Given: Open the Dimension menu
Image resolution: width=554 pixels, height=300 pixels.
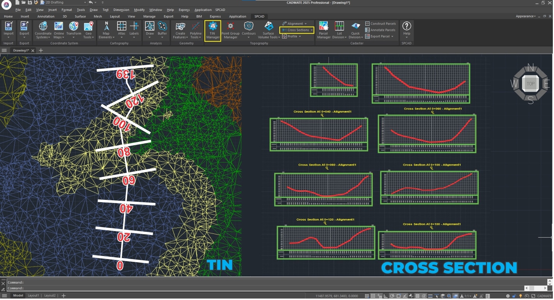Looking at the screenshot, I should click(x=121, y=10).
